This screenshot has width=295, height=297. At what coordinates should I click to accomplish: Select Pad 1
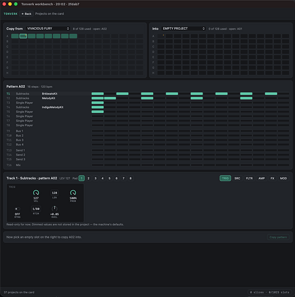pyautogui.click(x=81, y=178)
